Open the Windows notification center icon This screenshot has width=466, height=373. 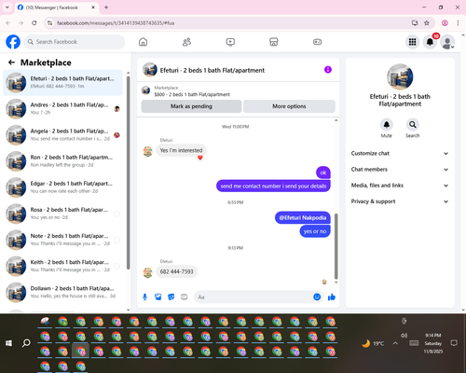click(x=454, y=343)
